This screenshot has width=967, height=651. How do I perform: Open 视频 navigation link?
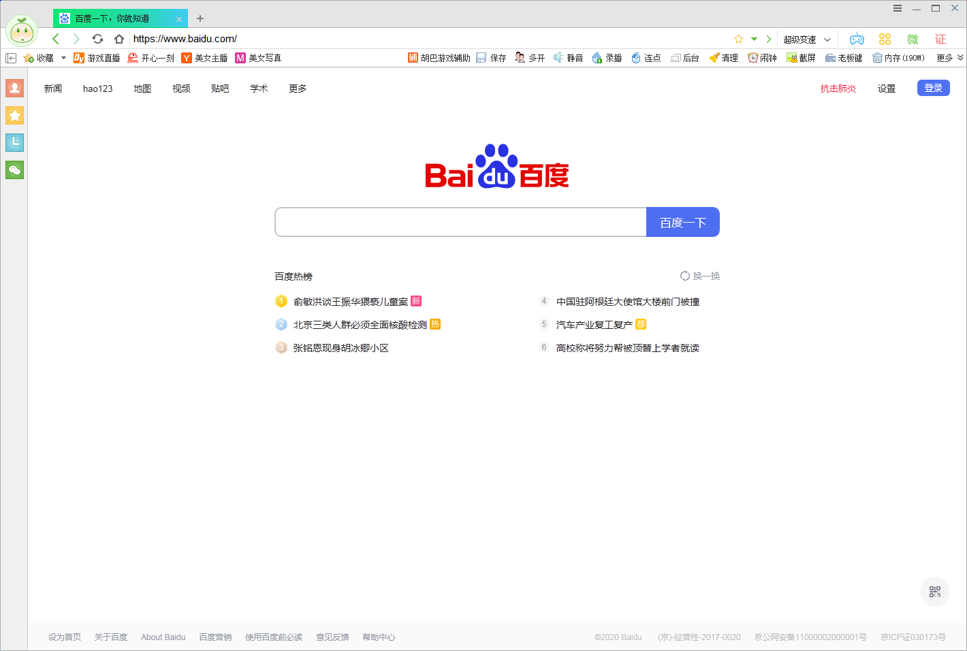click(181, 89)
